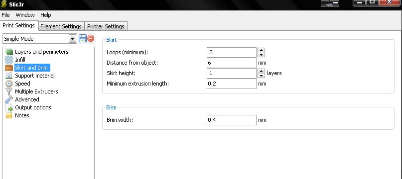Viewport: 402px width, 179px height.
Task: Click the Layers and perimeters icon
Action: coord(9,52)
